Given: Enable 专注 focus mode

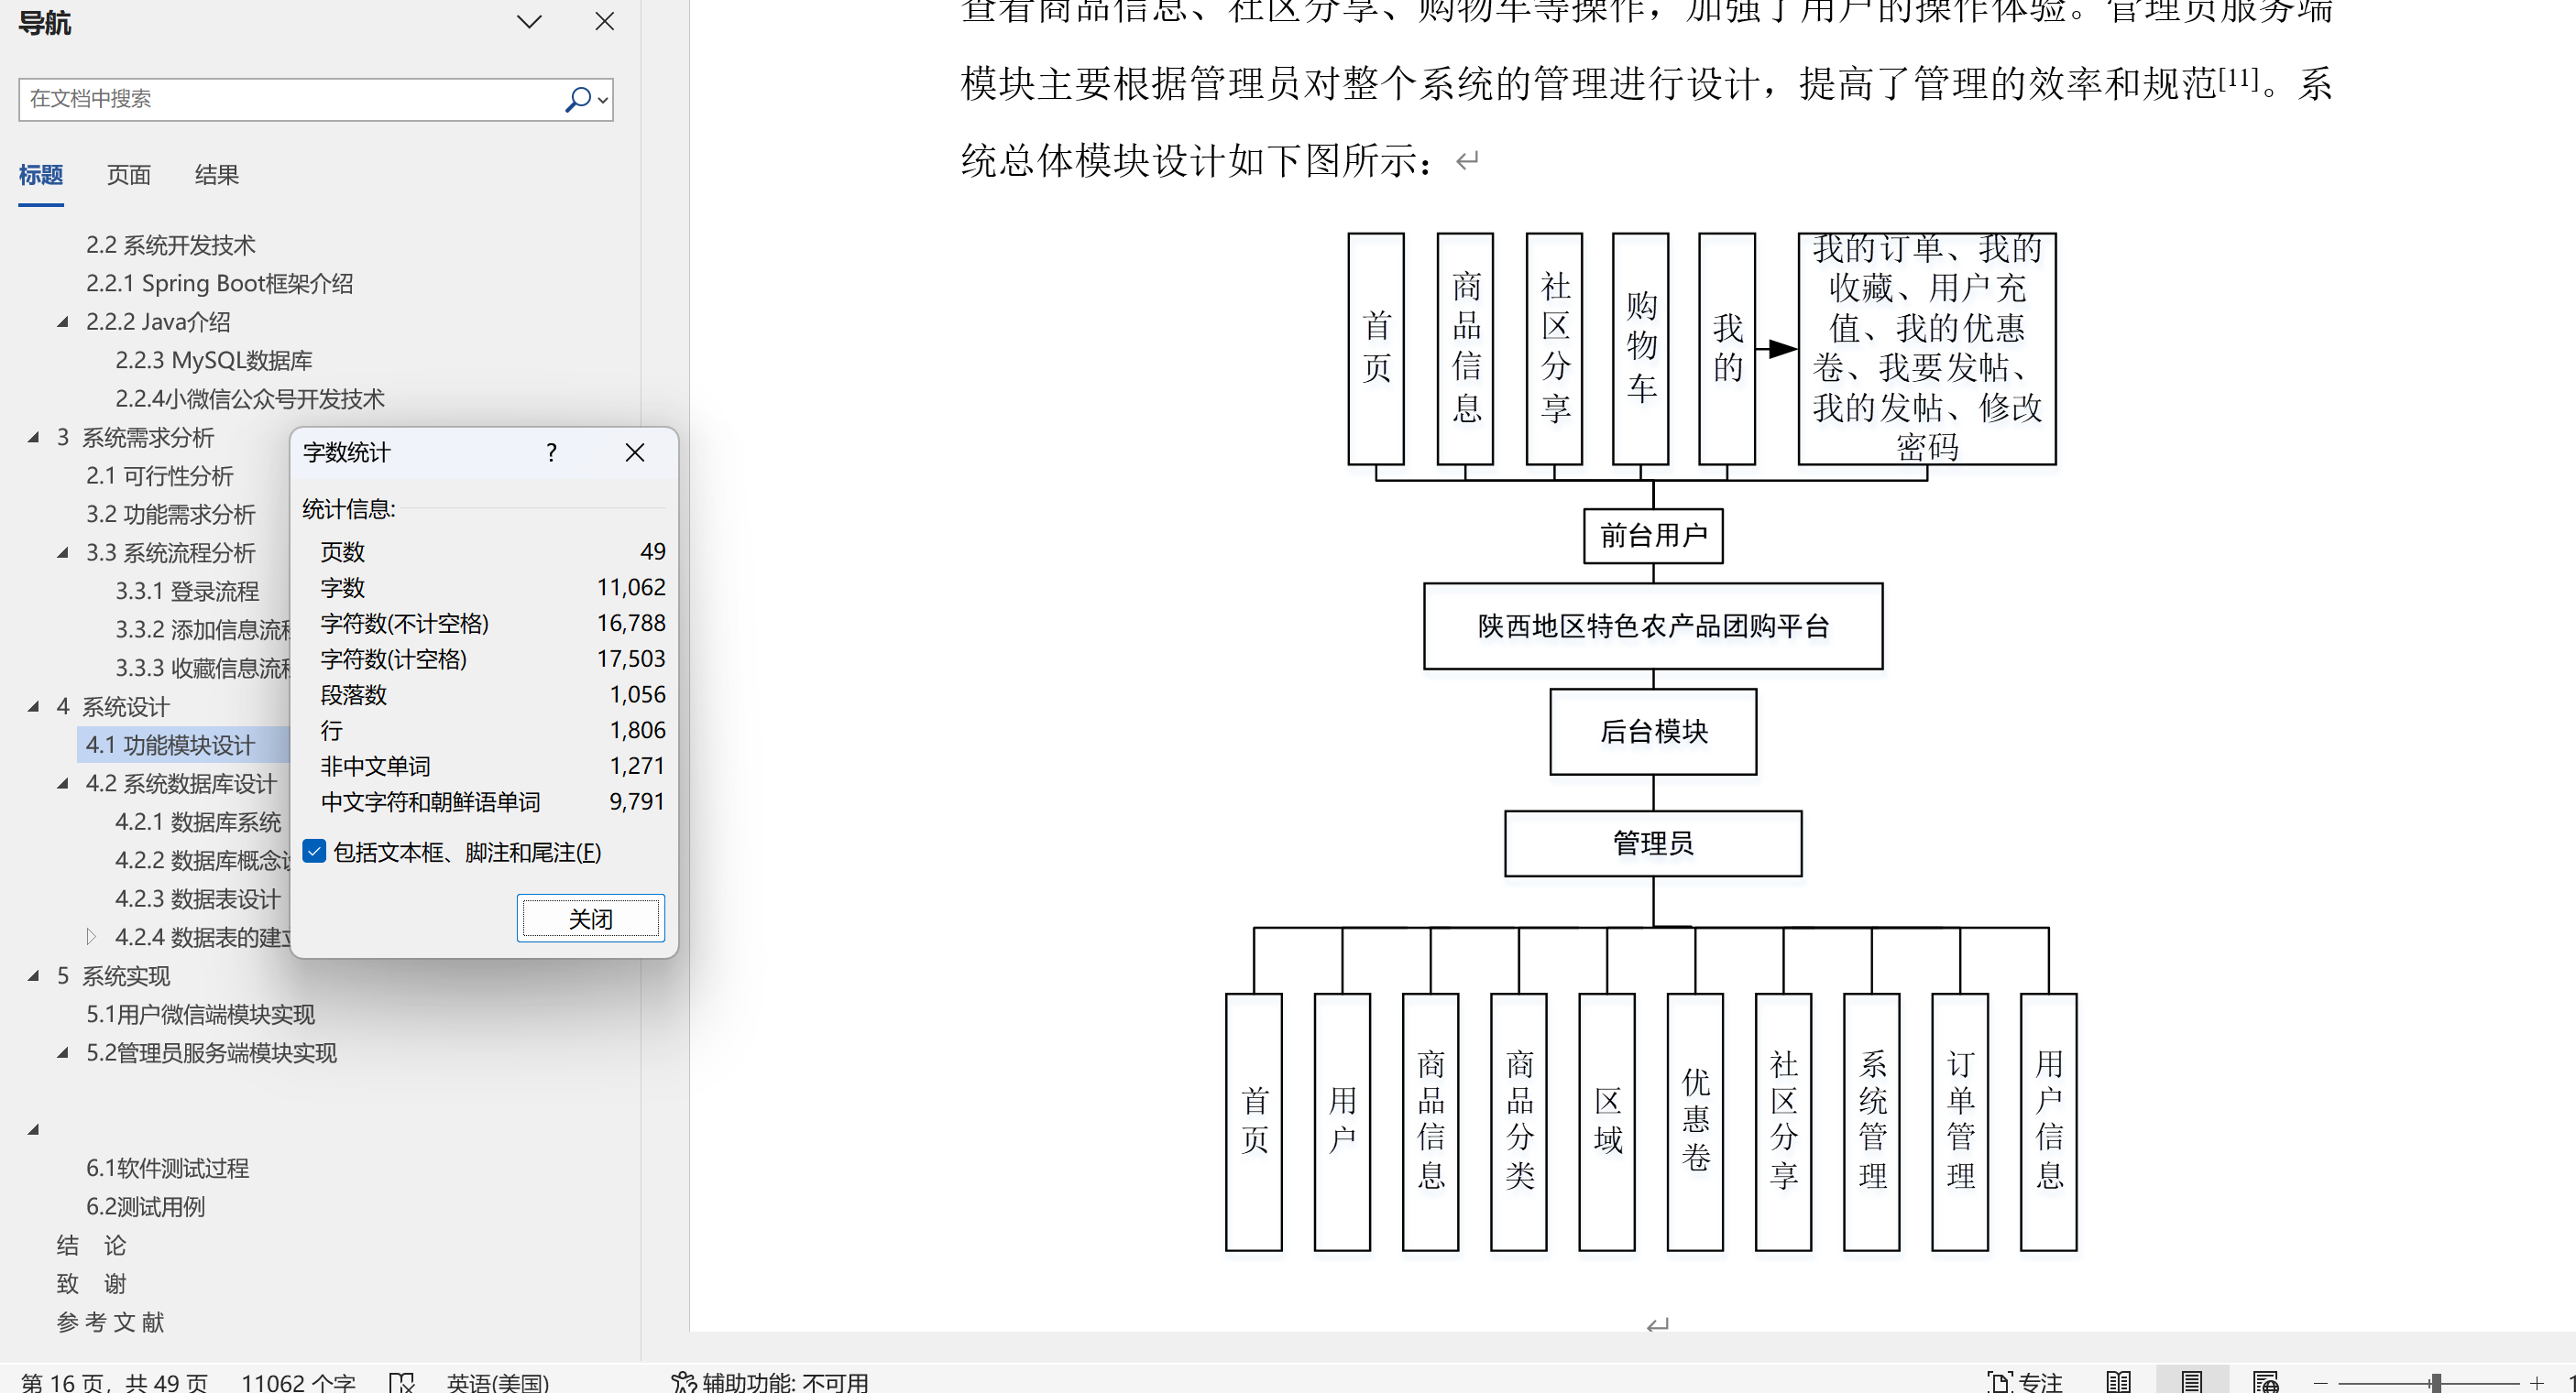Looking at the screenshot, I should pos(2025,1382).
